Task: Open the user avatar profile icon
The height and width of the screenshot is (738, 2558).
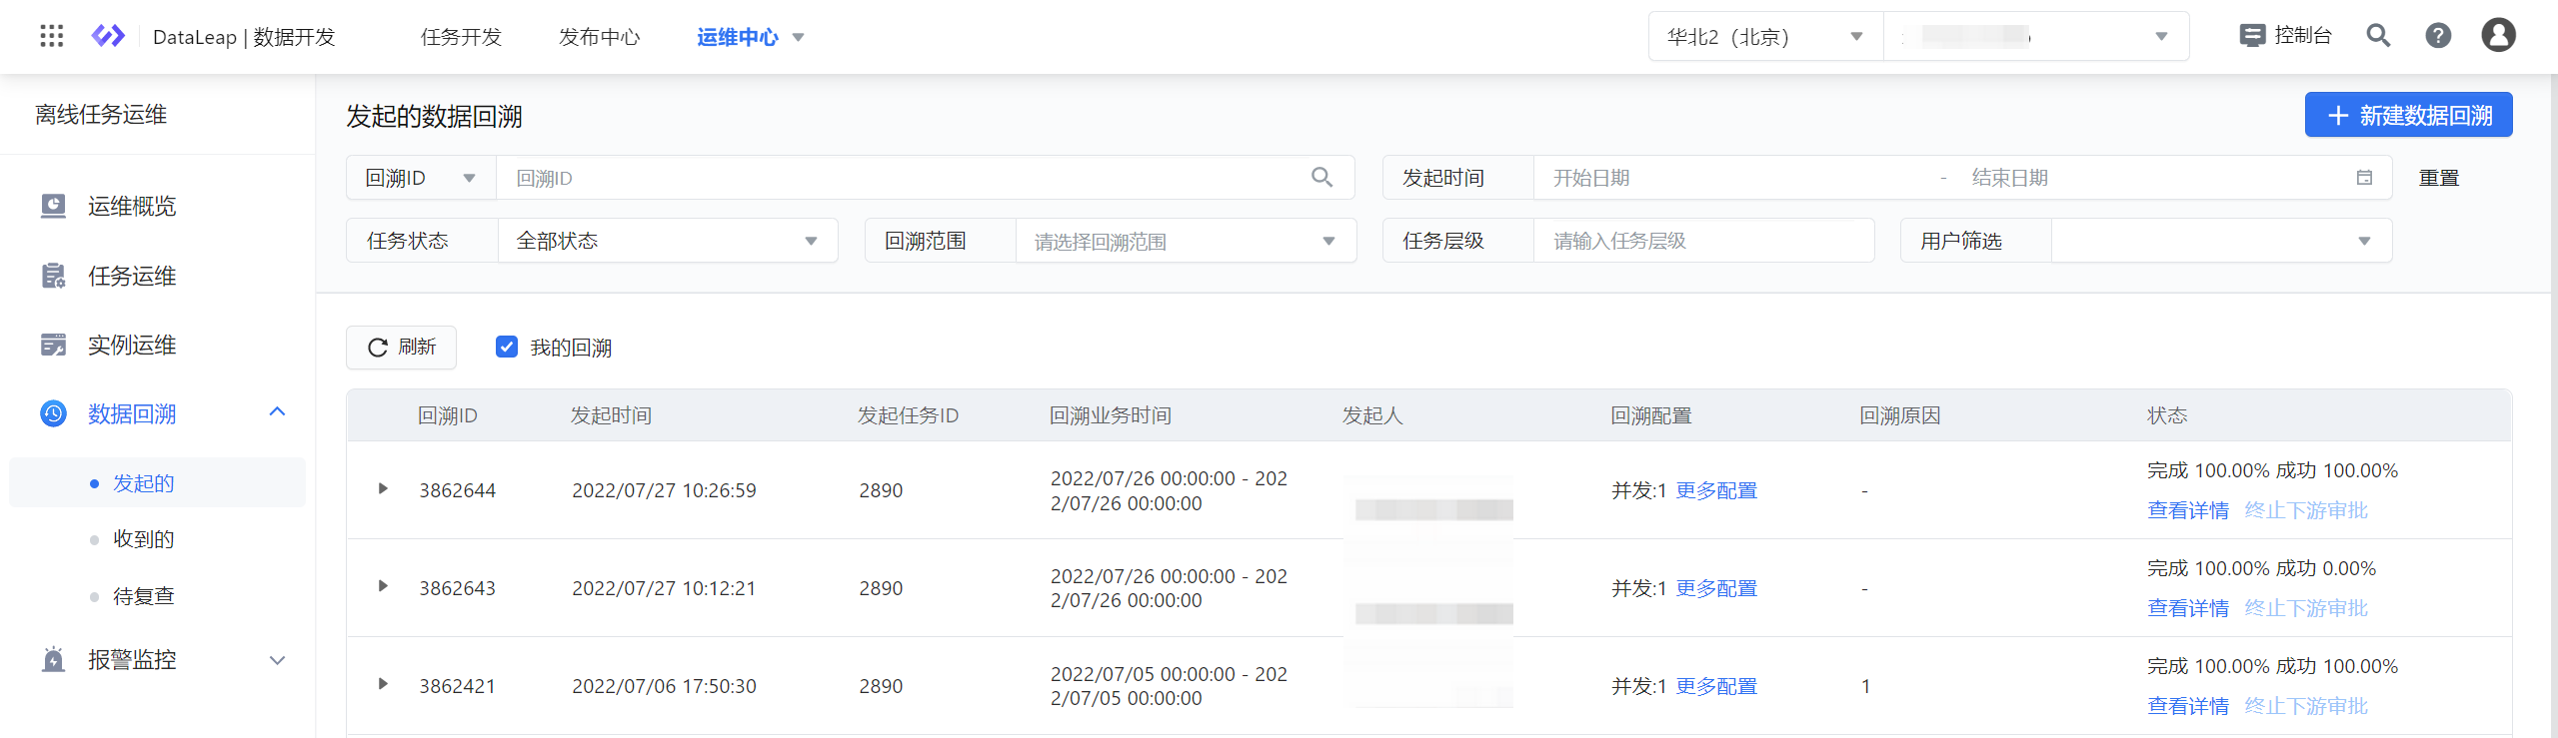Action: click(2498, 35)
